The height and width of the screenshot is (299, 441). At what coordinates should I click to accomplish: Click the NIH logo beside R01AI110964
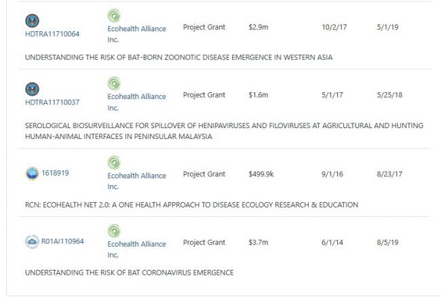pos(32,241)
